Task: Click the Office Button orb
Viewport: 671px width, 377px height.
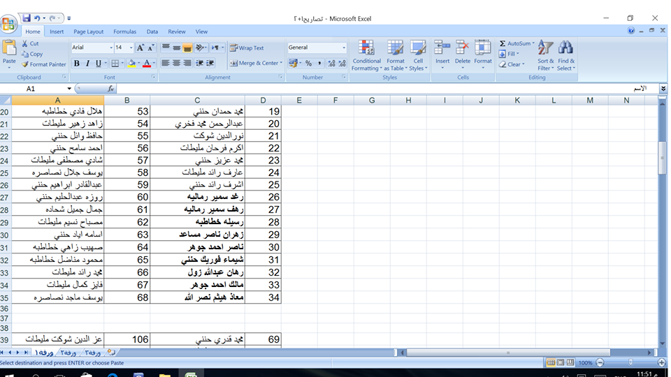Action: tap(9, 24)
